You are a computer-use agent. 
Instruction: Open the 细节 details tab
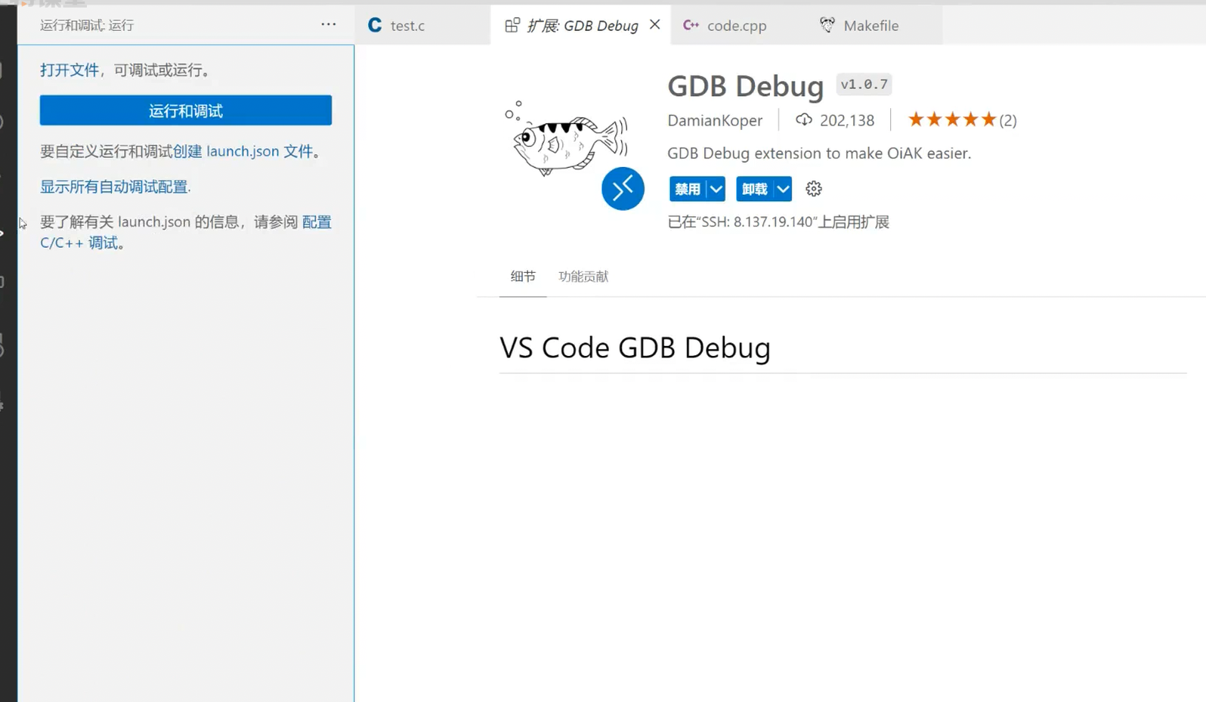coord(523,277)
